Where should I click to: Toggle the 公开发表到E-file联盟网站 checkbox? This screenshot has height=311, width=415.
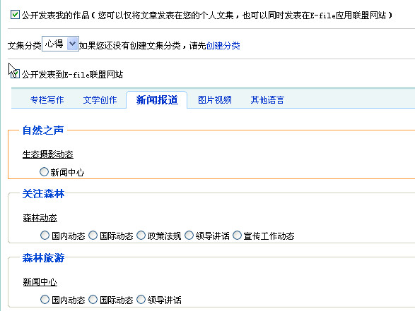pyautogui.click(x=15, y=73)
